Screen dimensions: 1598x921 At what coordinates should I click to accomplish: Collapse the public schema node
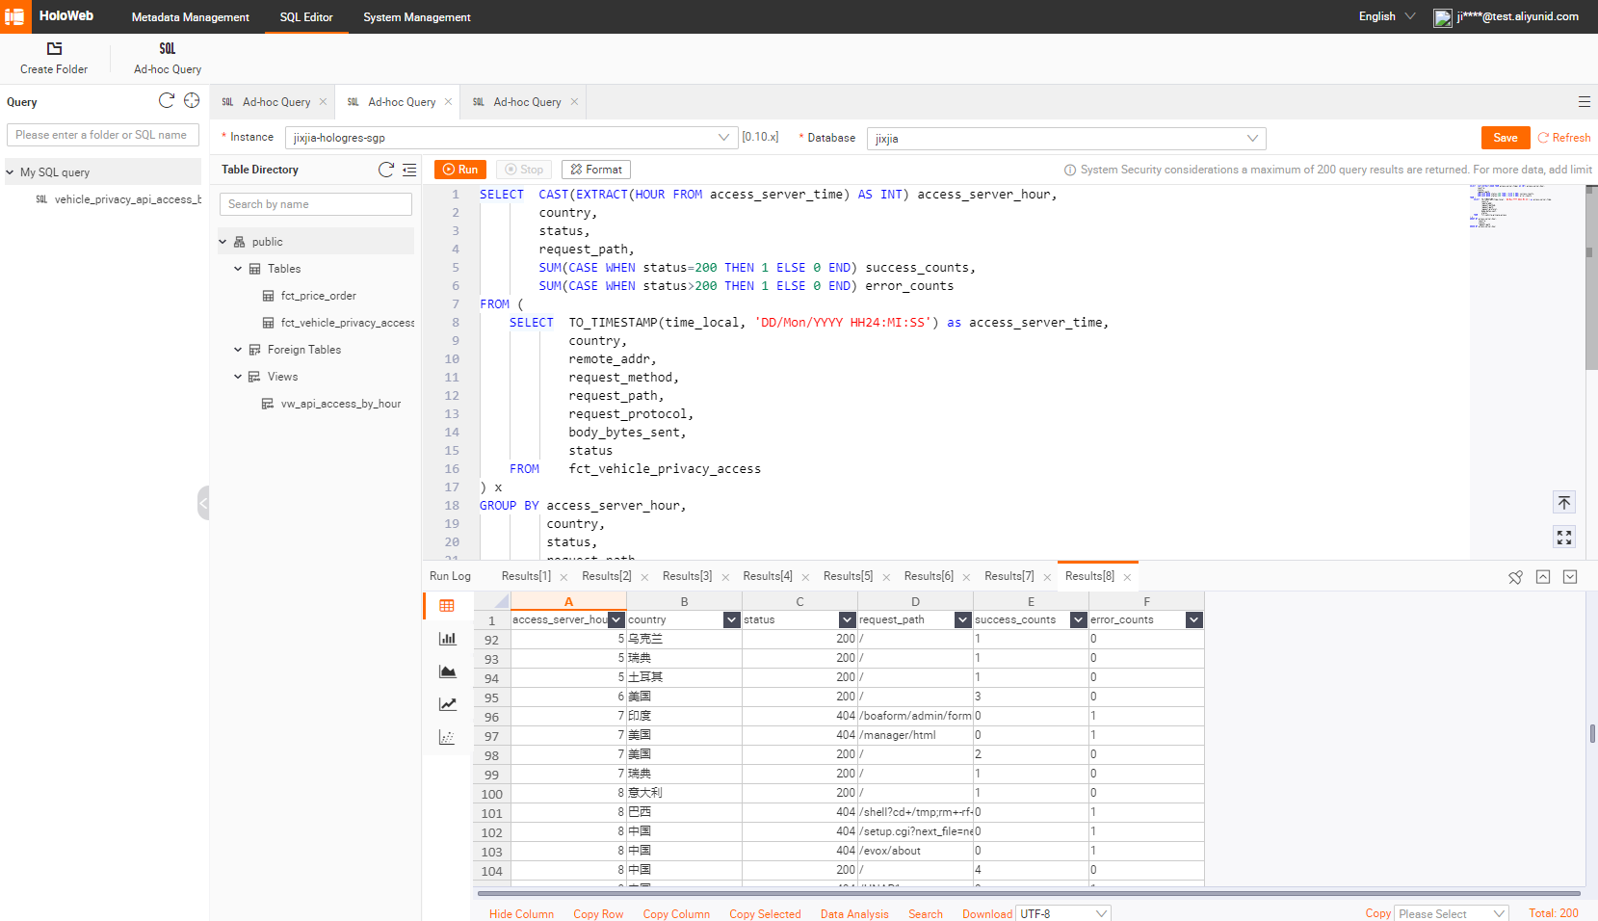[223, 242]
